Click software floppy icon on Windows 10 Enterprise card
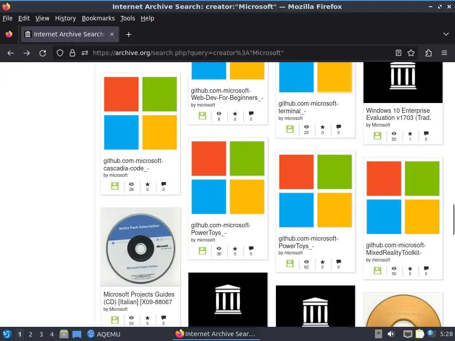This screenshot has width=455, height=341. pyautogui.click(x=378, y=136)
